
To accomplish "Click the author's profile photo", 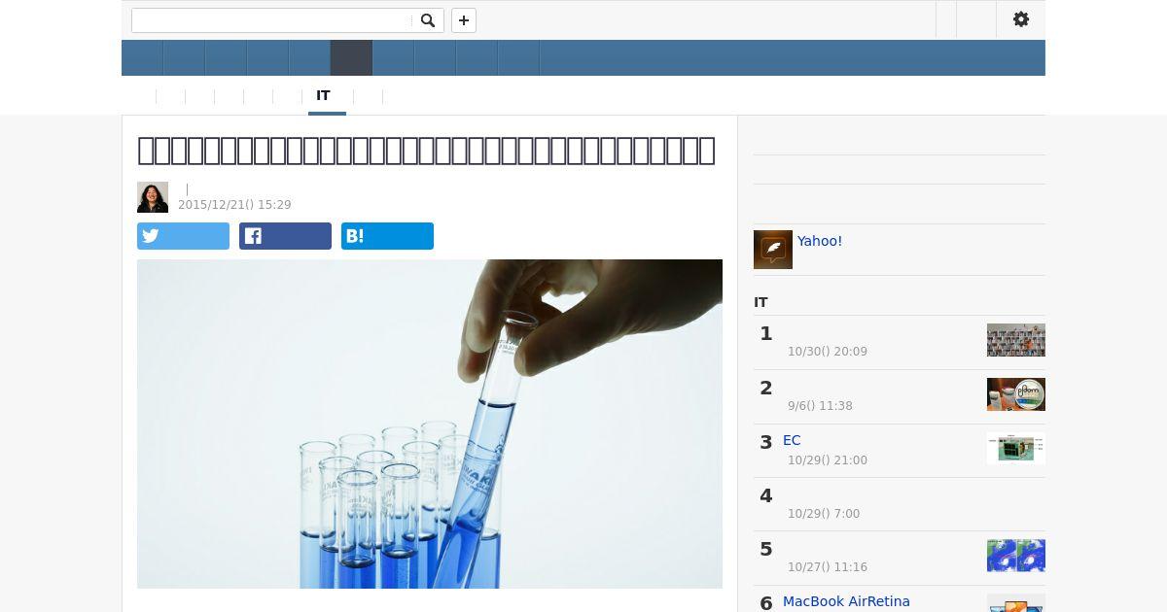I will (x=153, y=197).
